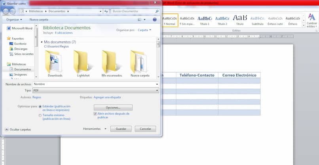Click the navigation pane vertical scrollbar

point(36,51)
